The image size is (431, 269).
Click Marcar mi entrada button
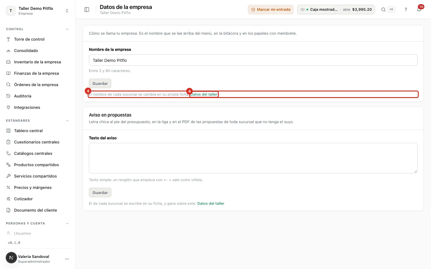[x=271, y=10]
